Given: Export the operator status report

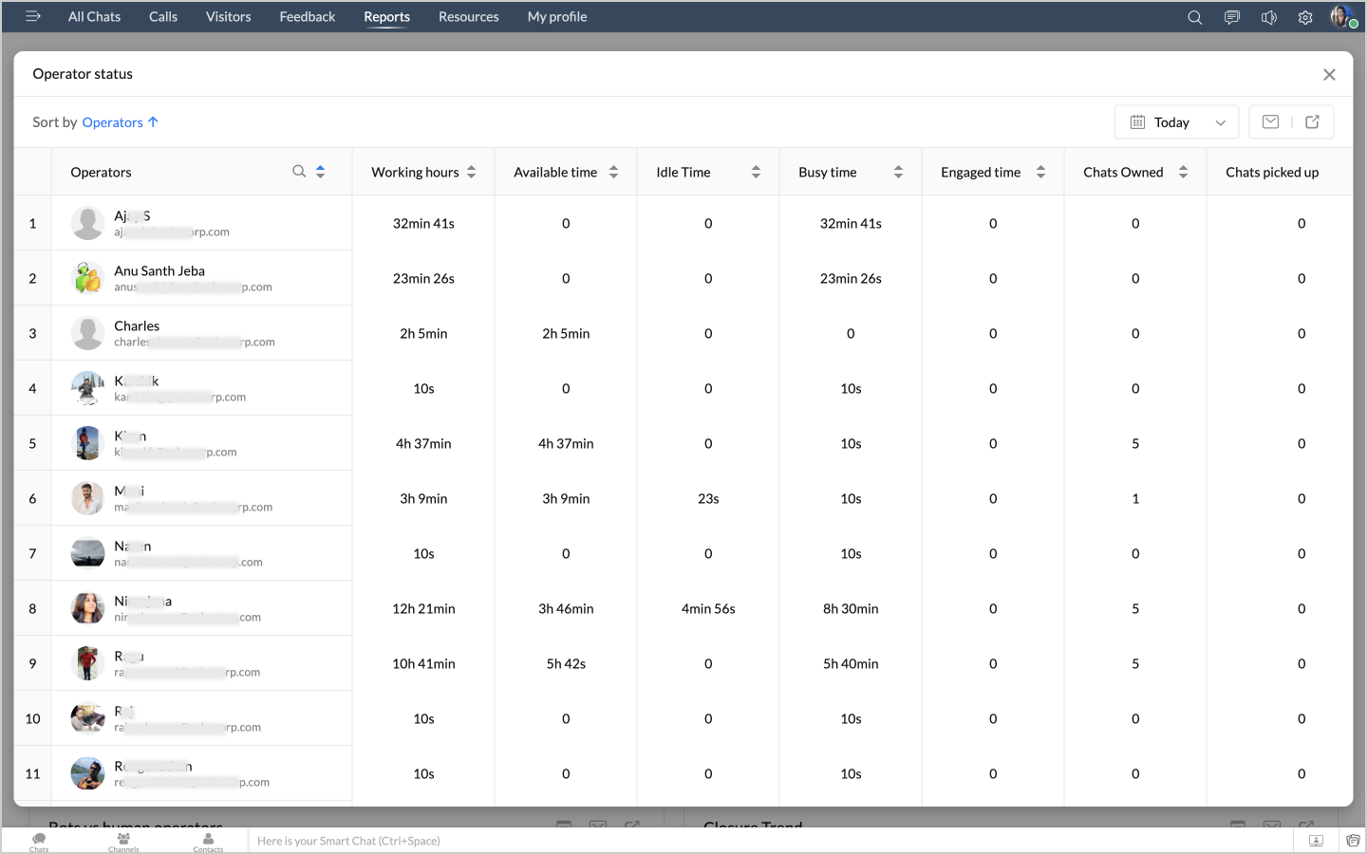Looking at the screenshot, I should pyautogui.click(x=1312, y=121).
